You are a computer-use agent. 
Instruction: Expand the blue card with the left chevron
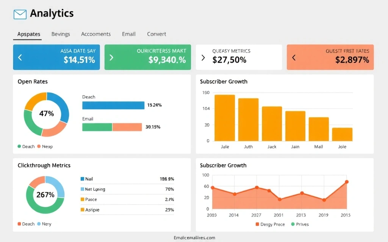(20, 57)
